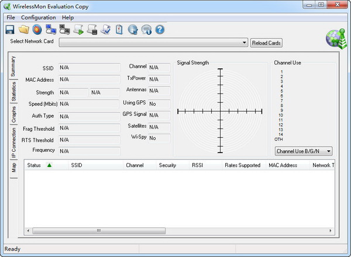The width and height of the screenshot is (351, 257).
Task: Click the horizontal scrollbar thumb
Action: 99,231
